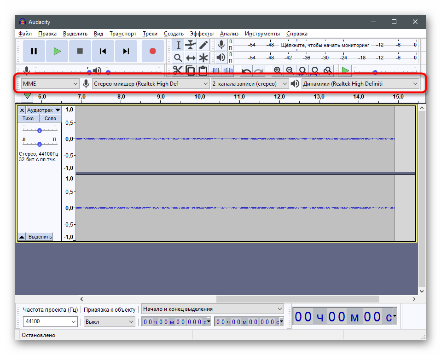Select the Selection (I-beam) tool

(178, 45)
